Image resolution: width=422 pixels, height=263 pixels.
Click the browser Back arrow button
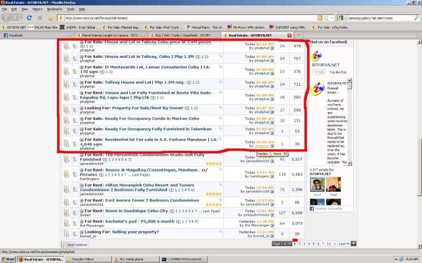(x=7, y=17)
